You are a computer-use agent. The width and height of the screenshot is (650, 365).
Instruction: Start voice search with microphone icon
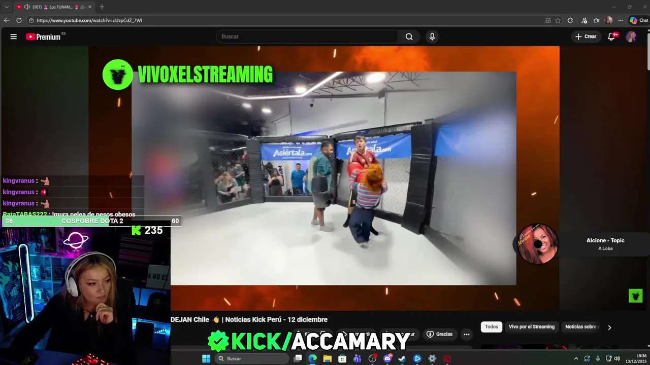tap(432, 36)
